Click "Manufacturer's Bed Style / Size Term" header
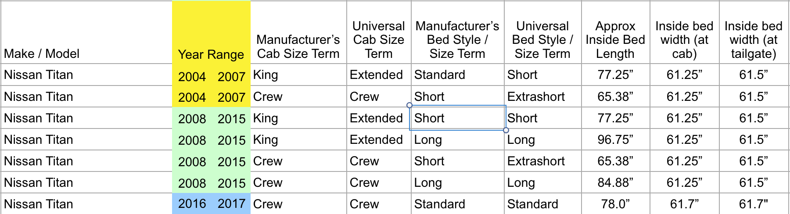Screen dimensions: 790x214 457,40
